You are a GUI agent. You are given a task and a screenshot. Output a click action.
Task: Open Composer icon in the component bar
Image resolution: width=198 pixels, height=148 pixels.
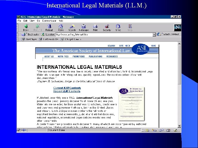pos(175,130)
